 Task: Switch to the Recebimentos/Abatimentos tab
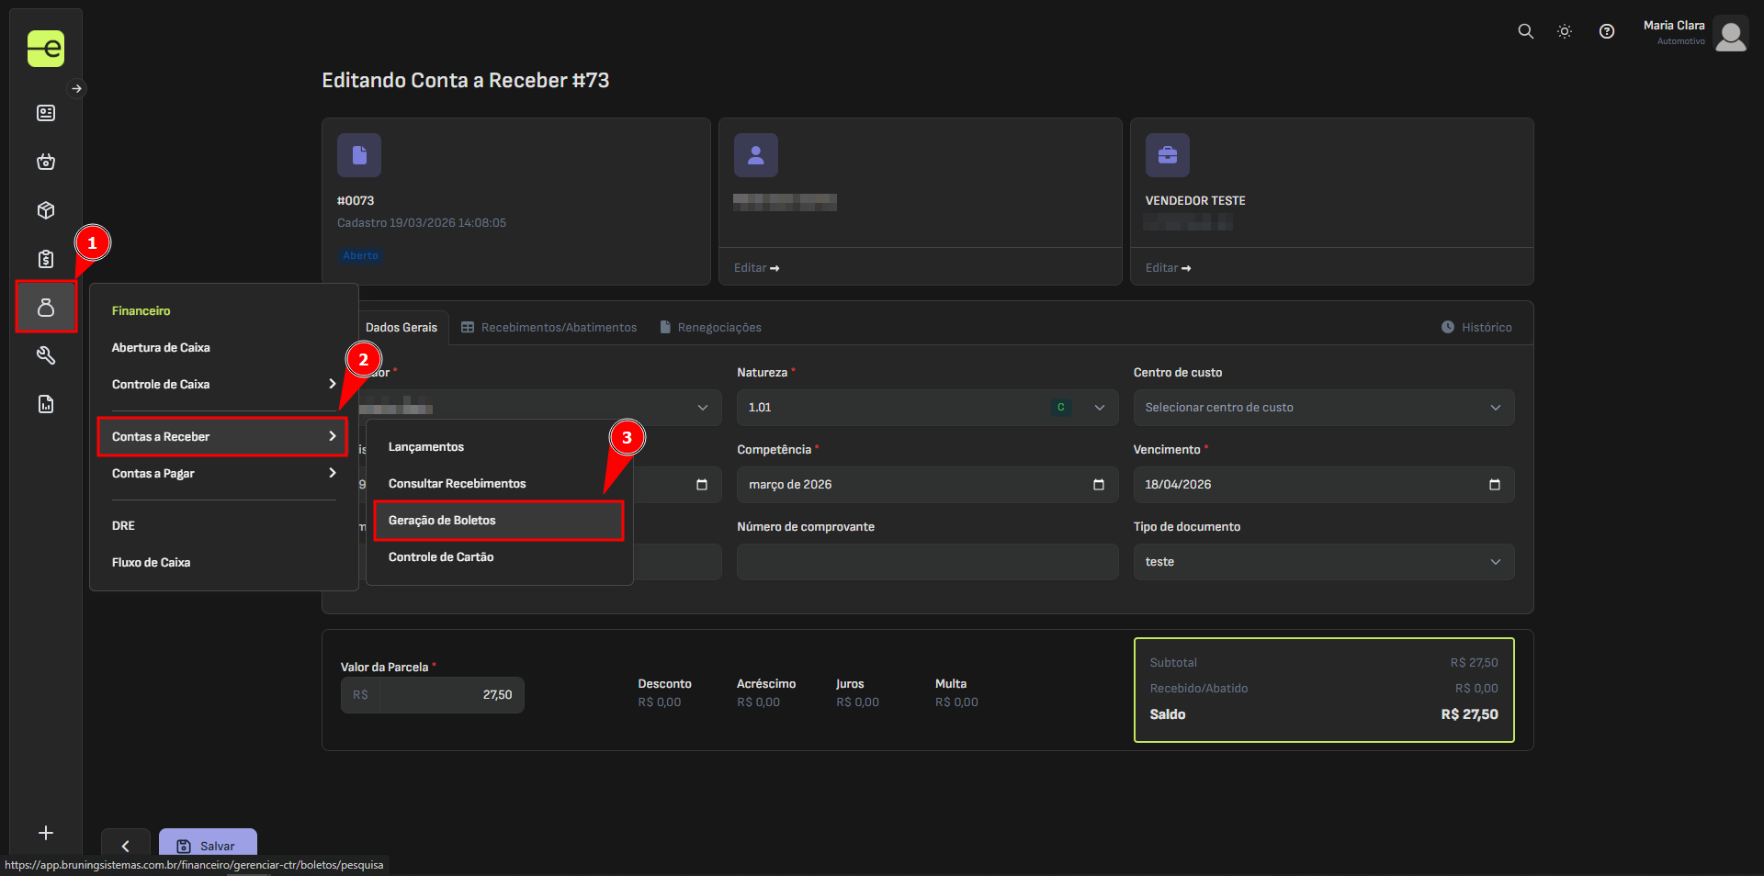click(548, 328)
